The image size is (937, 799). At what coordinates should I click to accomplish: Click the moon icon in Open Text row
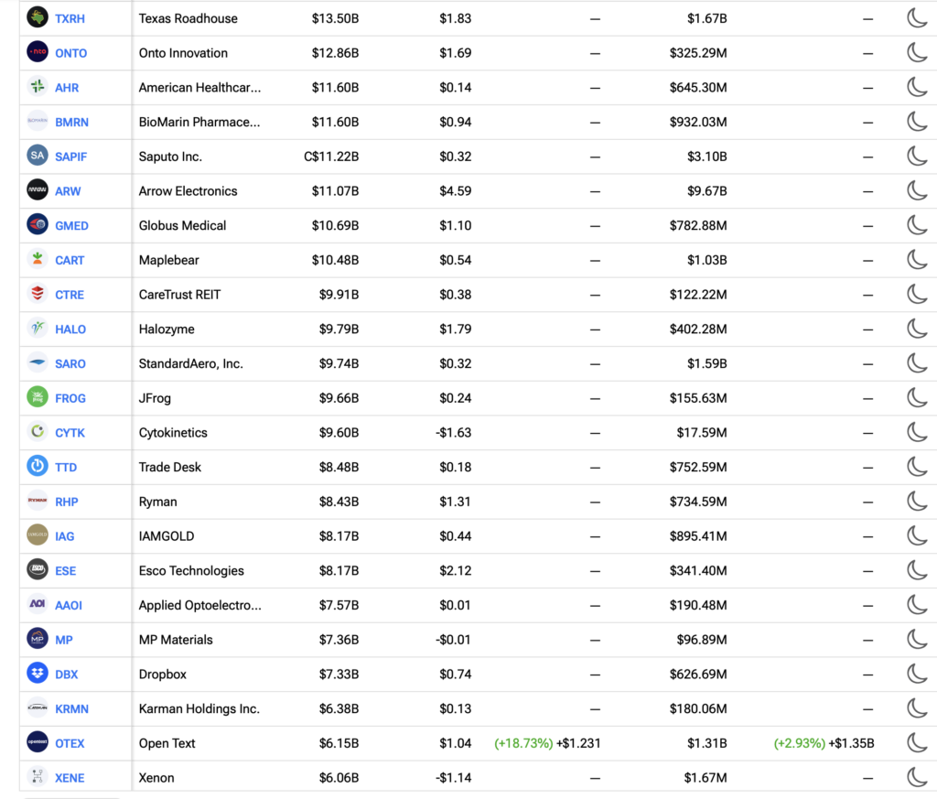(917, 743)
